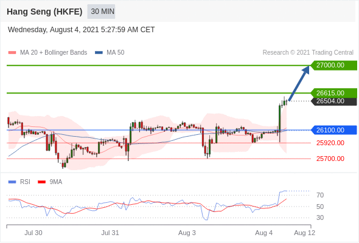
Task: Click the Hang Seng (HKFE) title
Action: pos(44,12)
